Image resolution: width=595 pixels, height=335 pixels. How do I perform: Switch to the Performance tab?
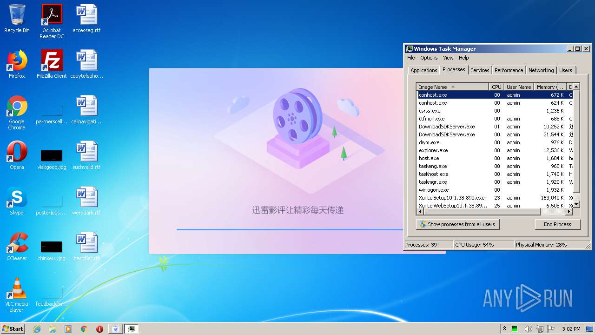[x=509, y=70]
